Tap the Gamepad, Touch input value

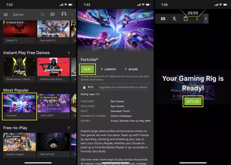coord(120,111)
